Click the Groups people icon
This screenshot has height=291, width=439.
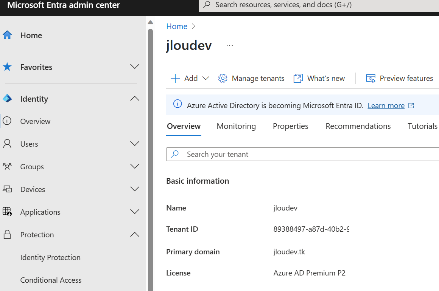(x=7, y=166)
